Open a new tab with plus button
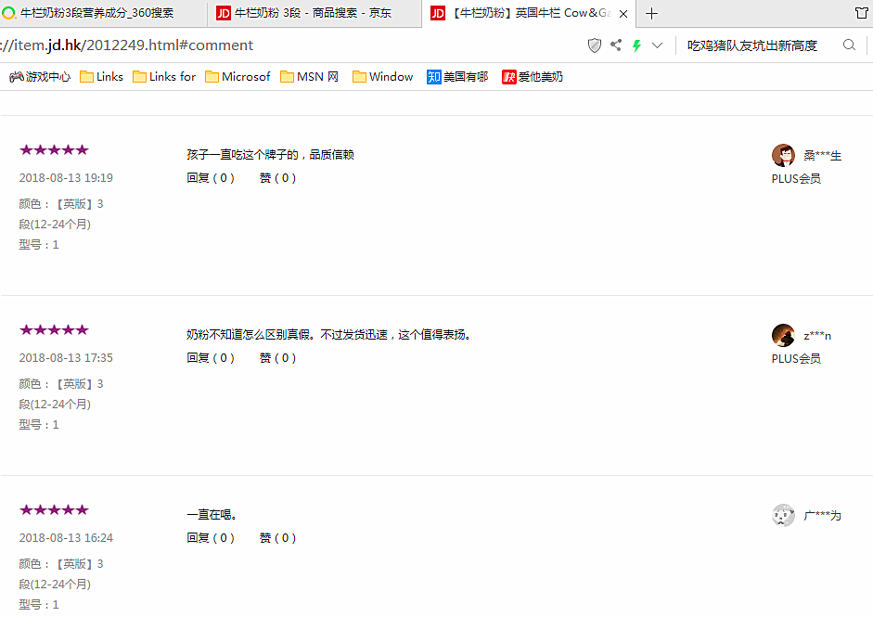Screen dimensions: 873x617 point(652,13)
